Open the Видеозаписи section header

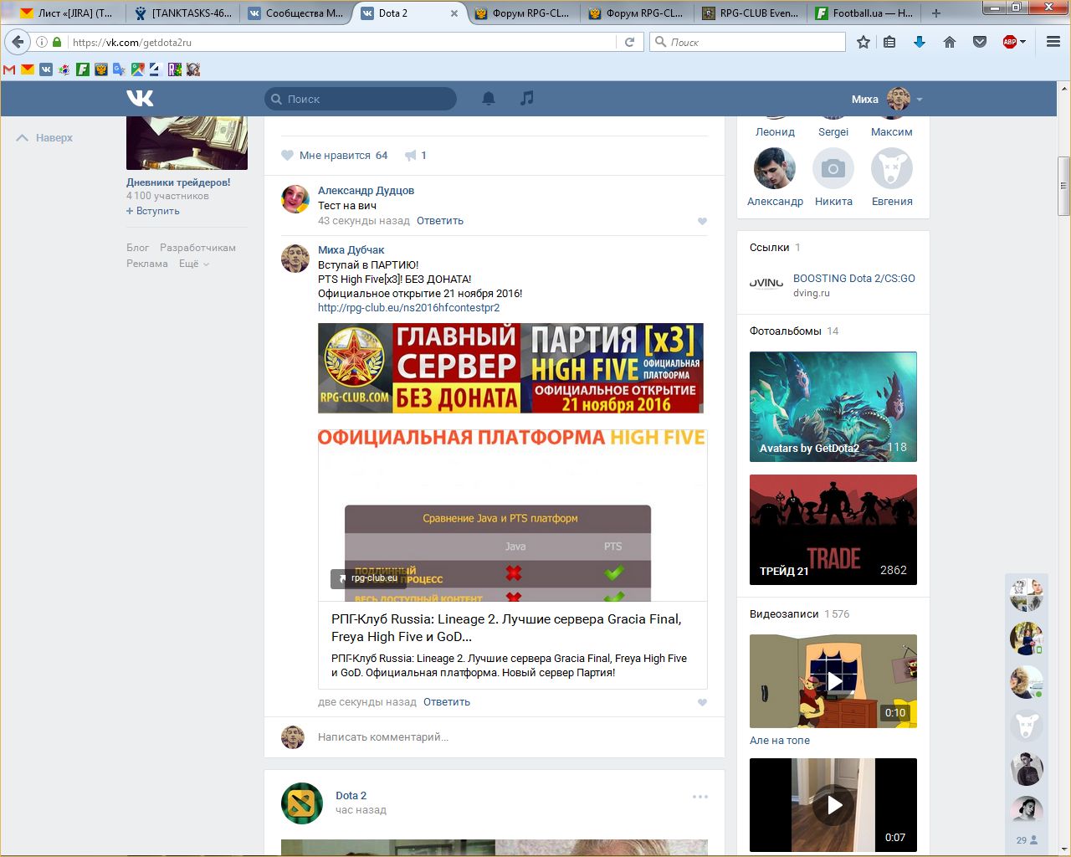click(784, 614)
